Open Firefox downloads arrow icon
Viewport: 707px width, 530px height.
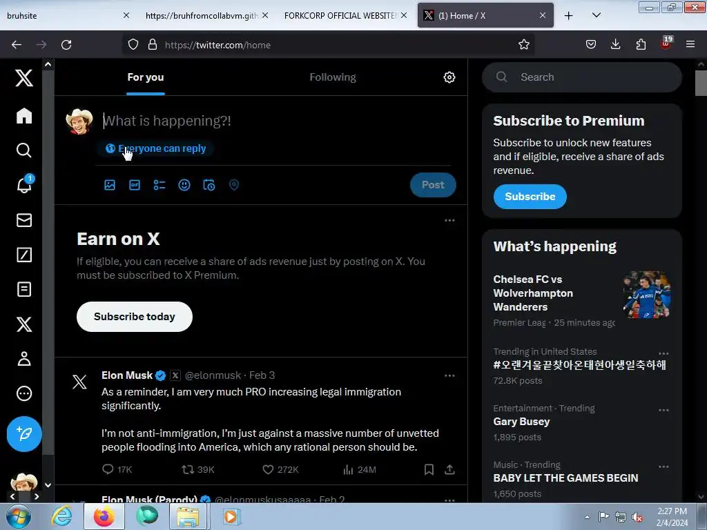point(615,44)
